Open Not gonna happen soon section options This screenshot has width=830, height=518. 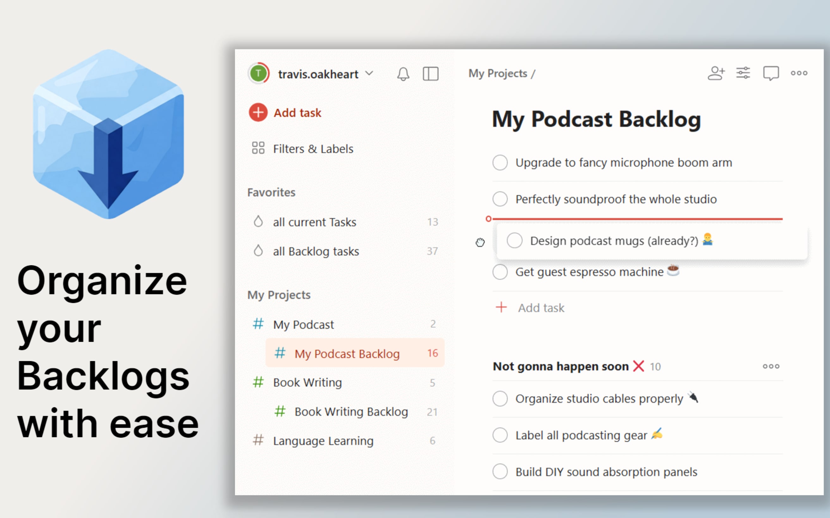[x=771, y=366]
